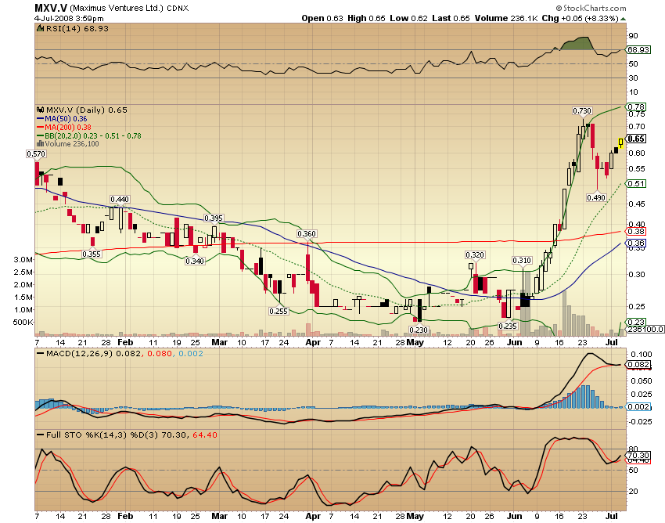Click the 0.230 May low annotation
This screenshot has height=523, width=665.
[x=420, y=330]
